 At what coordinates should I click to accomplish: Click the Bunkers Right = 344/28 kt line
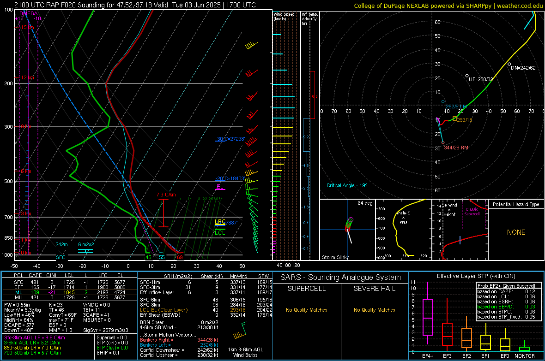[x=179, y=340]
